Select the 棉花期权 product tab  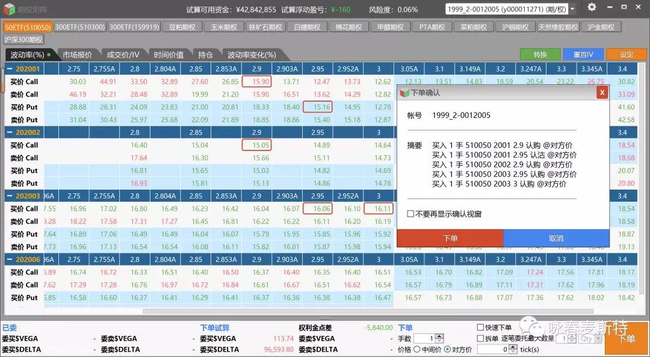(349, 27)
